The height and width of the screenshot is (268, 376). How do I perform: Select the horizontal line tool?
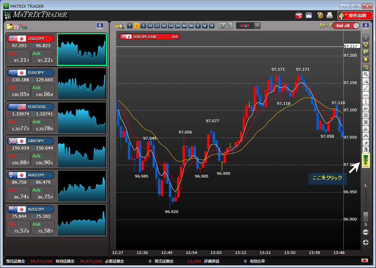click(x=365, y=95)
